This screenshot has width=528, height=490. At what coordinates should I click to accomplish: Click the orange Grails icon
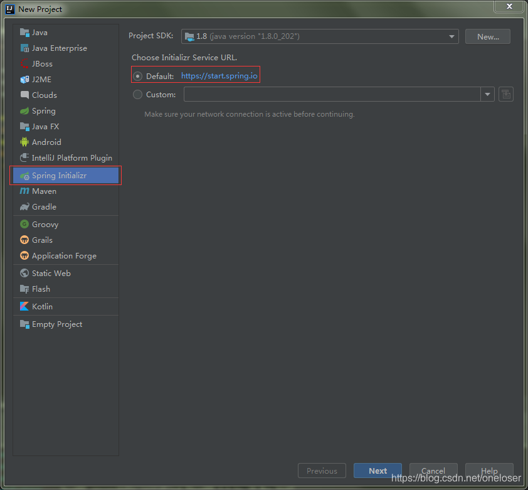click(x=24, y=240)
